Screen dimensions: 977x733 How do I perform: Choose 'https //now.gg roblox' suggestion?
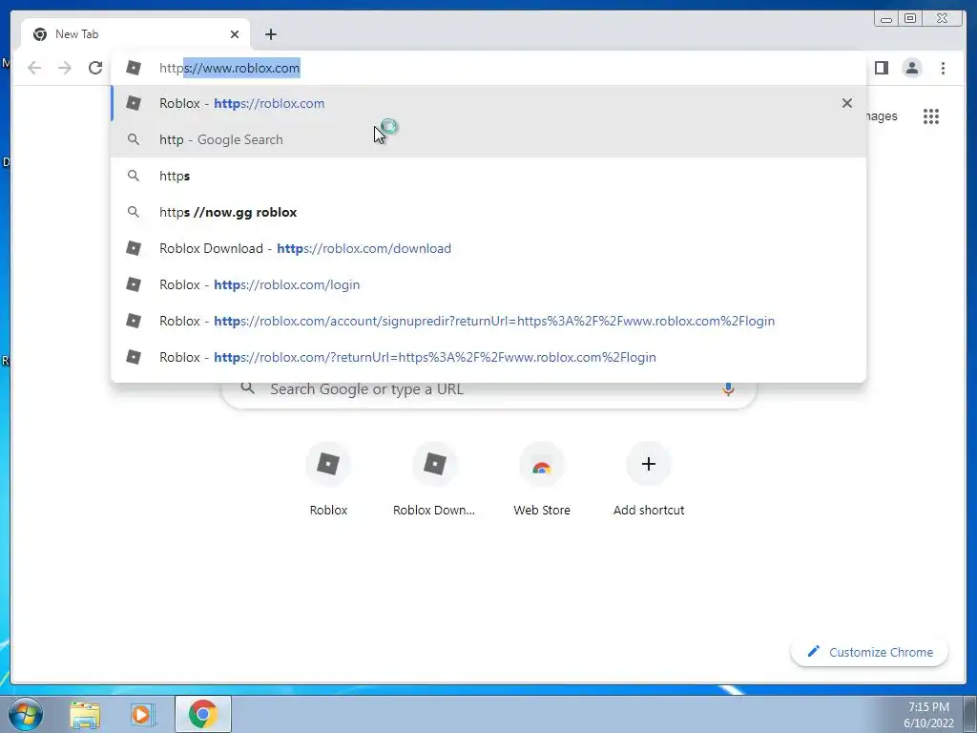488,212
